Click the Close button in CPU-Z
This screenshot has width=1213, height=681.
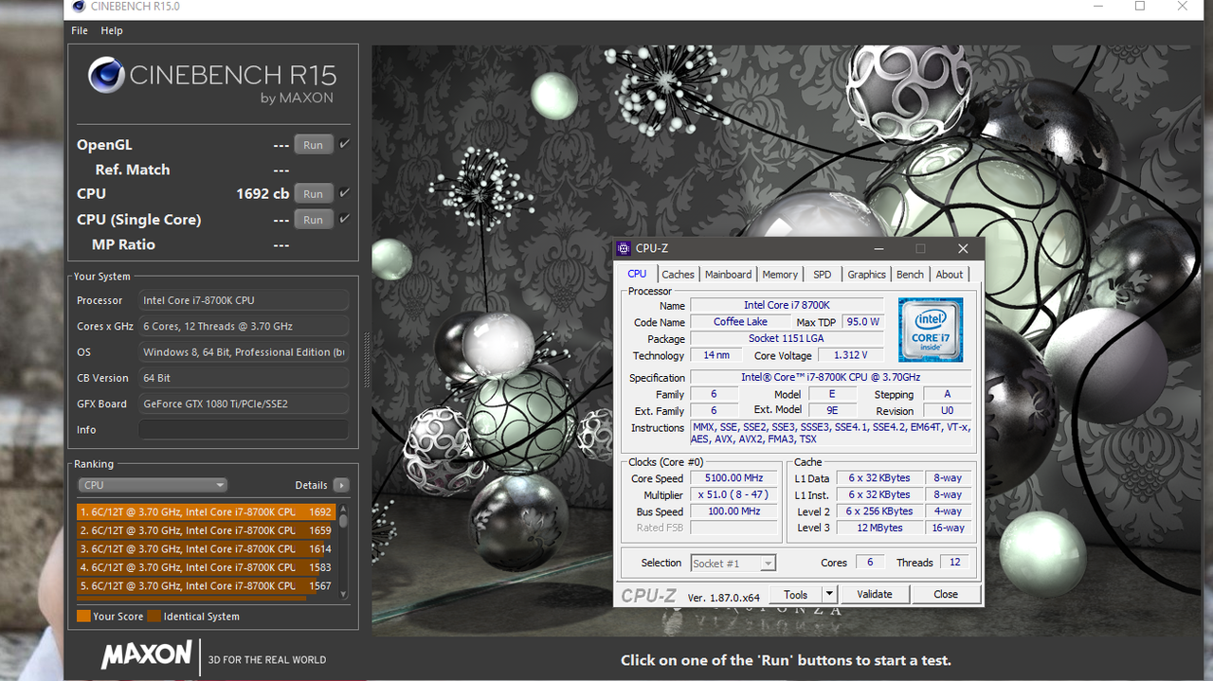coord(946,594)
